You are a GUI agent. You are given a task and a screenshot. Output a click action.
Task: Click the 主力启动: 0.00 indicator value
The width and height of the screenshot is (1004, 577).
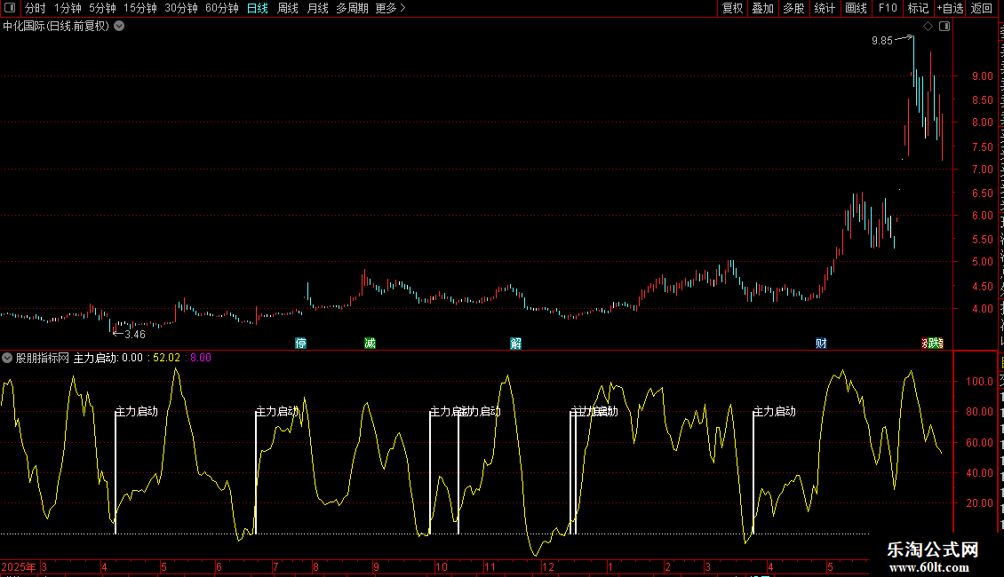[108, 358]
